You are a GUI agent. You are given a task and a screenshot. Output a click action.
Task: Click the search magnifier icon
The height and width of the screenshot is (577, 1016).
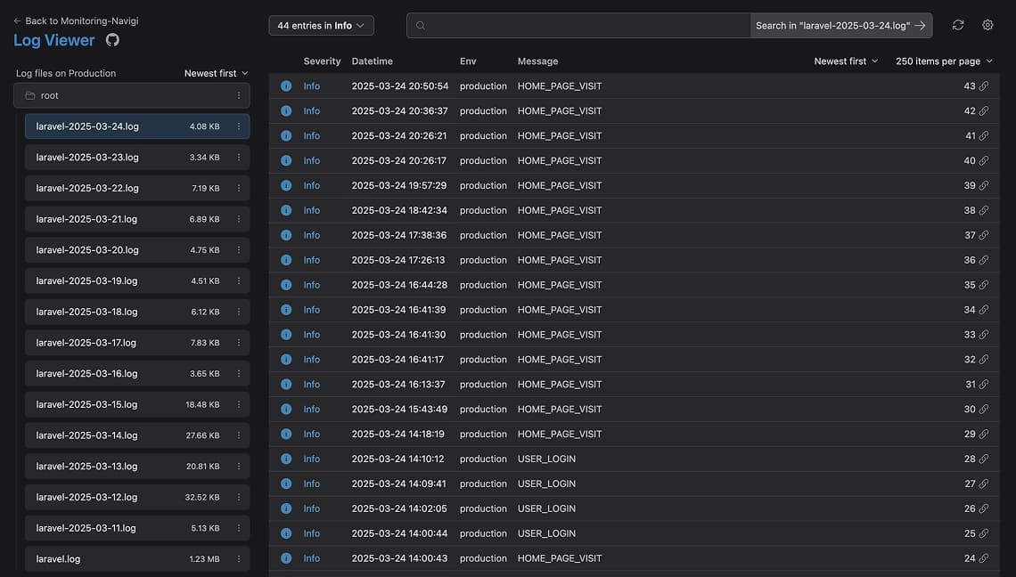421,26
